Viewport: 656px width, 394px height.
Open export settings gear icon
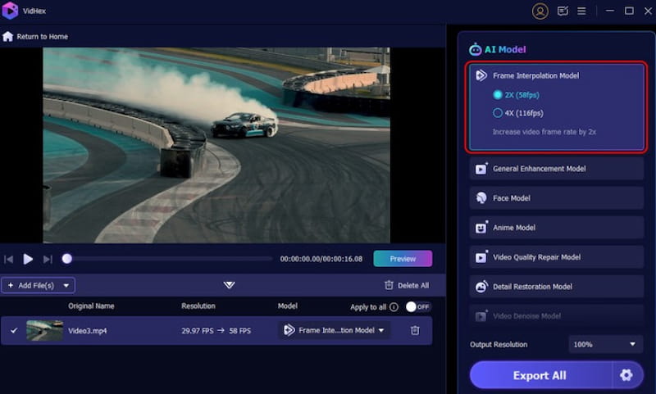pos(626,375)
